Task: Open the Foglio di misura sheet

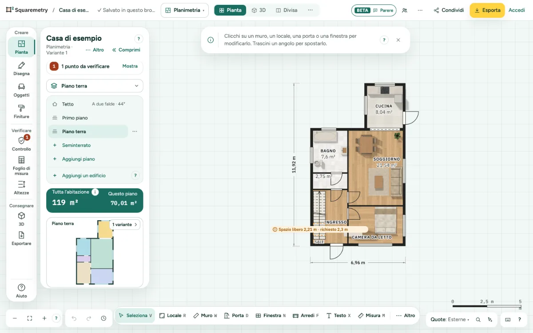Action: coord(21,166)
